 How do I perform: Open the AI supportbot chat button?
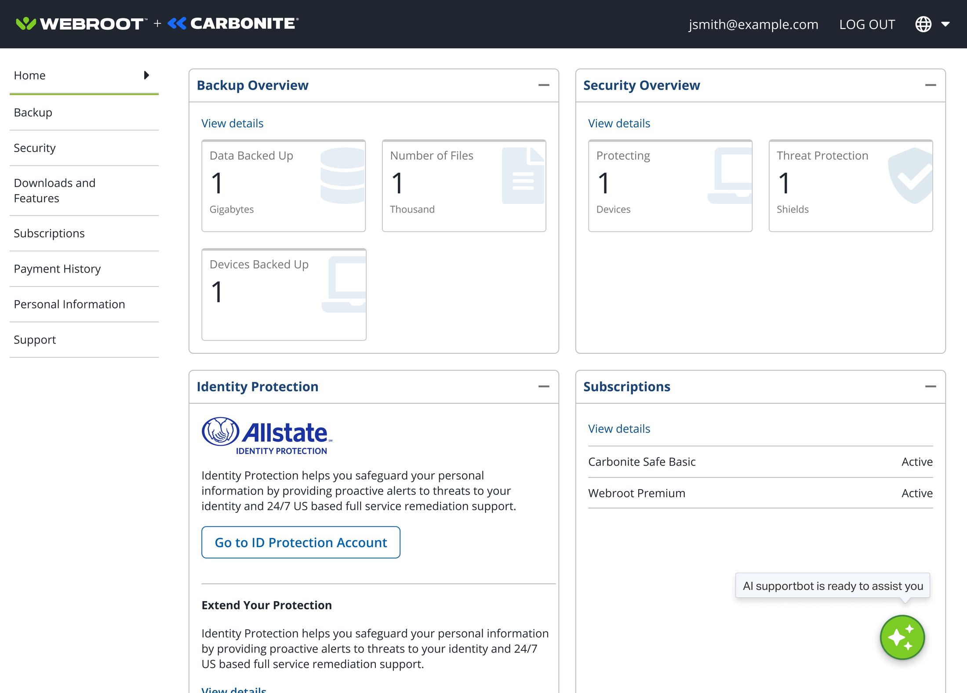click(x=902, y=638)
